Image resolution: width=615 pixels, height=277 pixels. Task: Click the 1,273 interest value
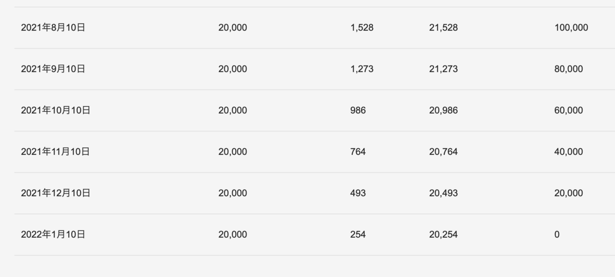(x=362, y=69)
